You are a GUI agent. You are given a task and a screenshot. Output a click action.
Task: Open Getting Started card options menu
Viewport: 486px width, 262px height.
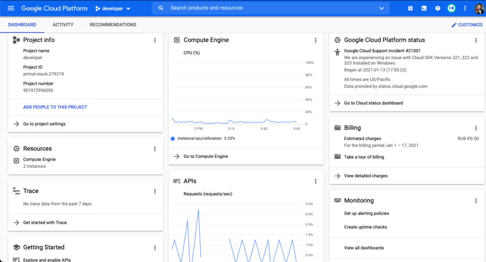click(155, 247)
